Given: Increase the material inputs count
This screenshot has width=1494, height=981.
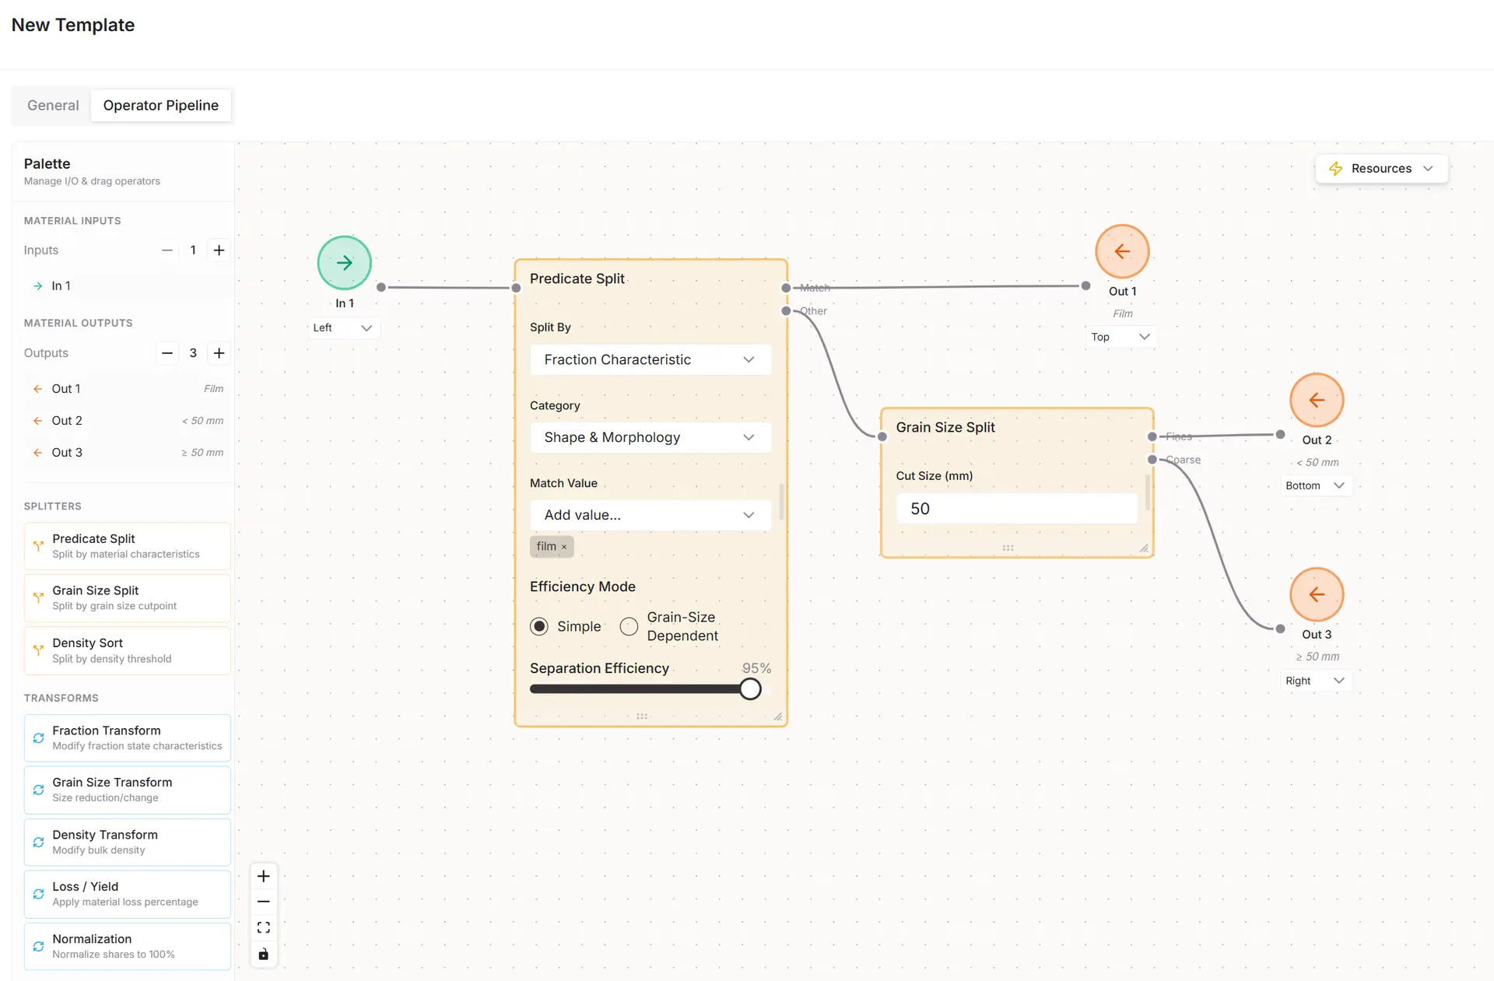Looking at the screenshot, I should pyautogui.click(x=219, y=250).
